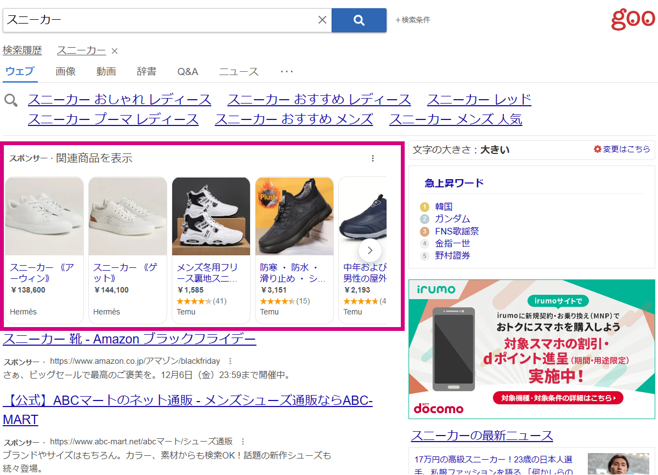Screen dimensions: 658x475
Task: Switch to the Q&A tab
Action: point(188,71)
